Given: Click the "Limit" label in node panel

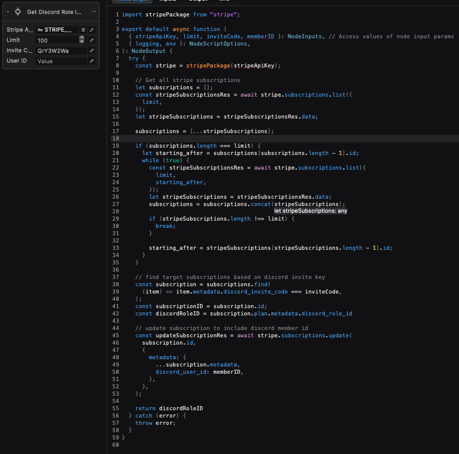Looking at the screenshot, I should click(x=13, y=40).
